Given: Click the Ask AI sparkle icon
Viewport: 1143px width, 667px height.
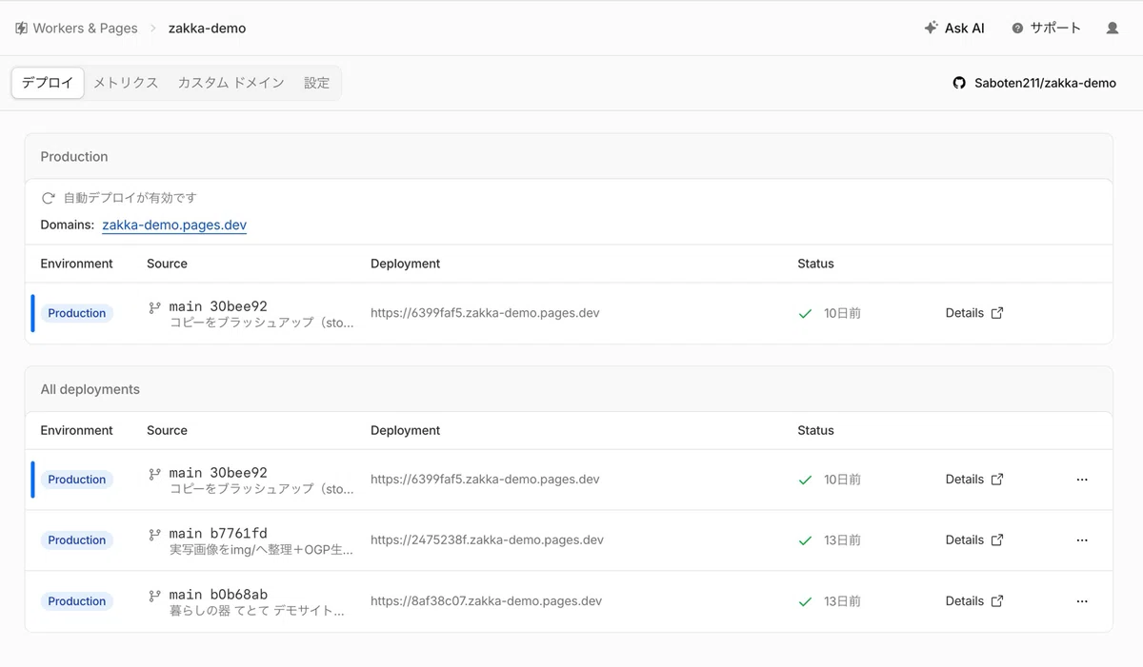Looking at the screenshot, I should pos(931,28).
